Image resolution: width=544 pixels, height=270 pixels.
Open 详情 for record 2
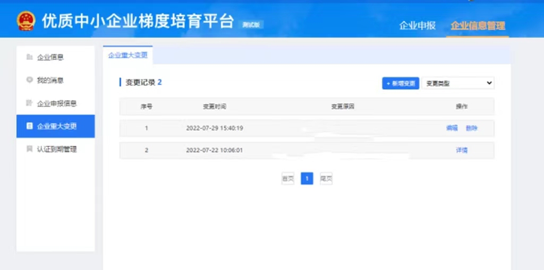pos(462,150)
